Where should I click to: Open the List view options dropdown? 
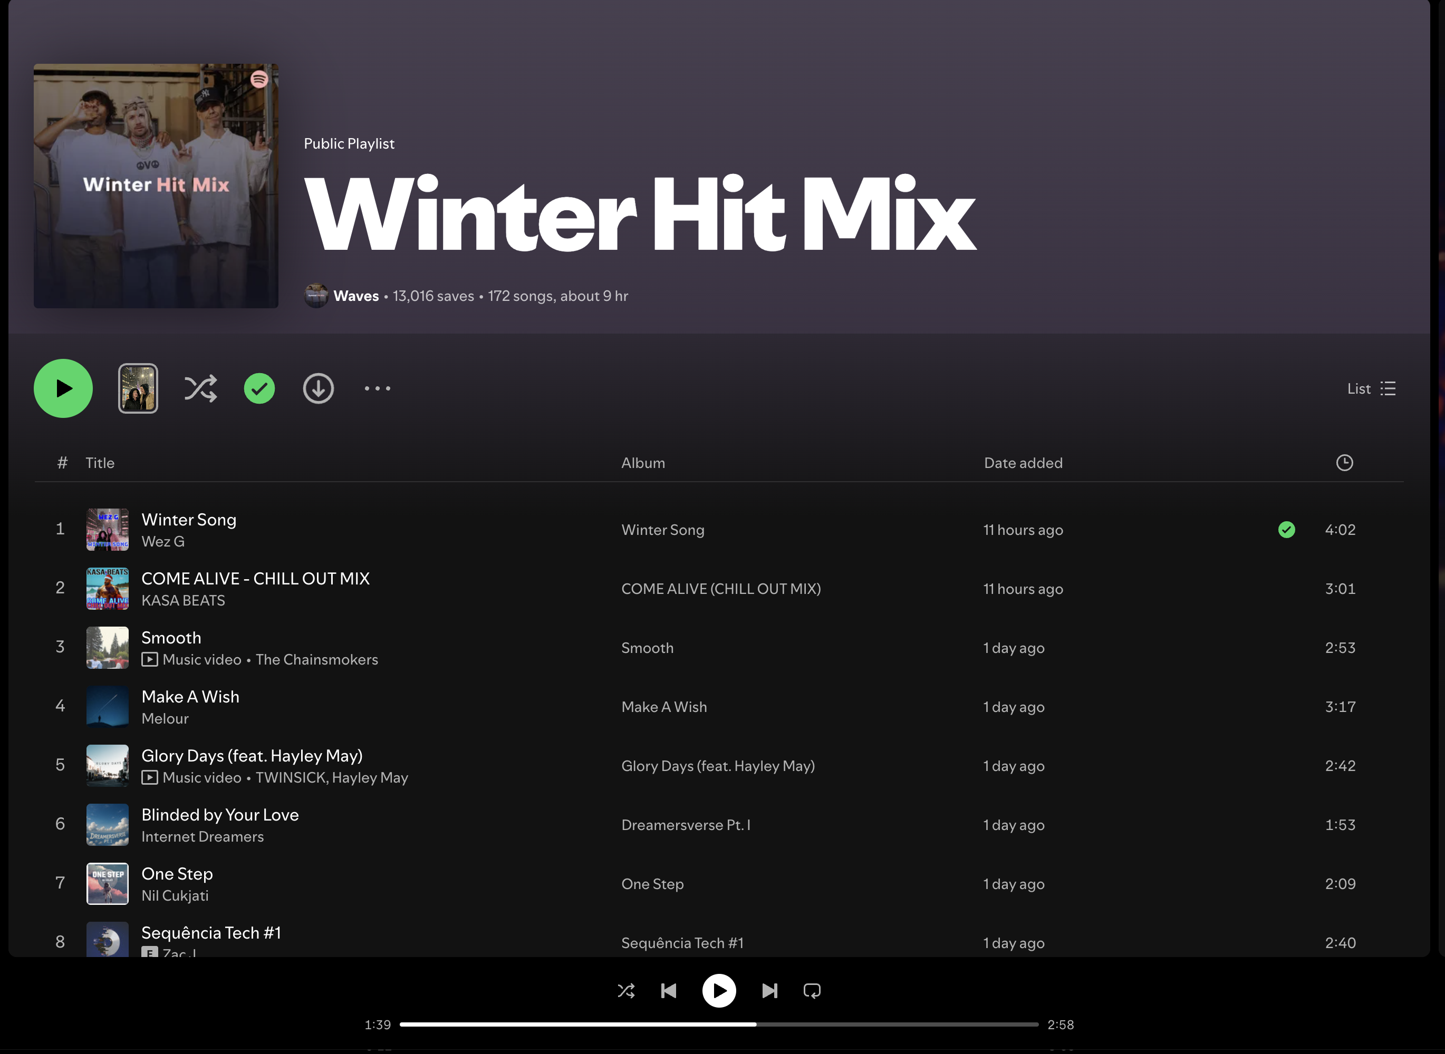[x=1371, y=388]
